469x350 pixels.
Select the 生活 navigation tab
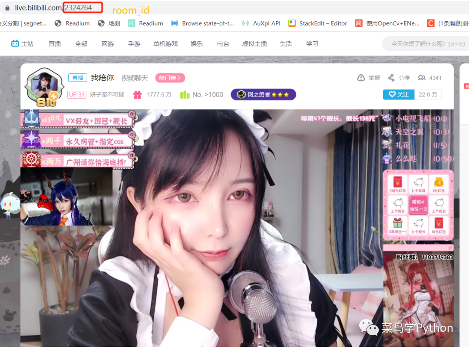[x=286, y=44]
